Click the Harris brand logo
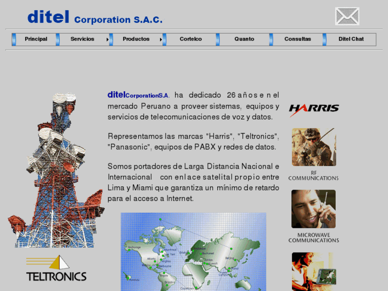 314,109
